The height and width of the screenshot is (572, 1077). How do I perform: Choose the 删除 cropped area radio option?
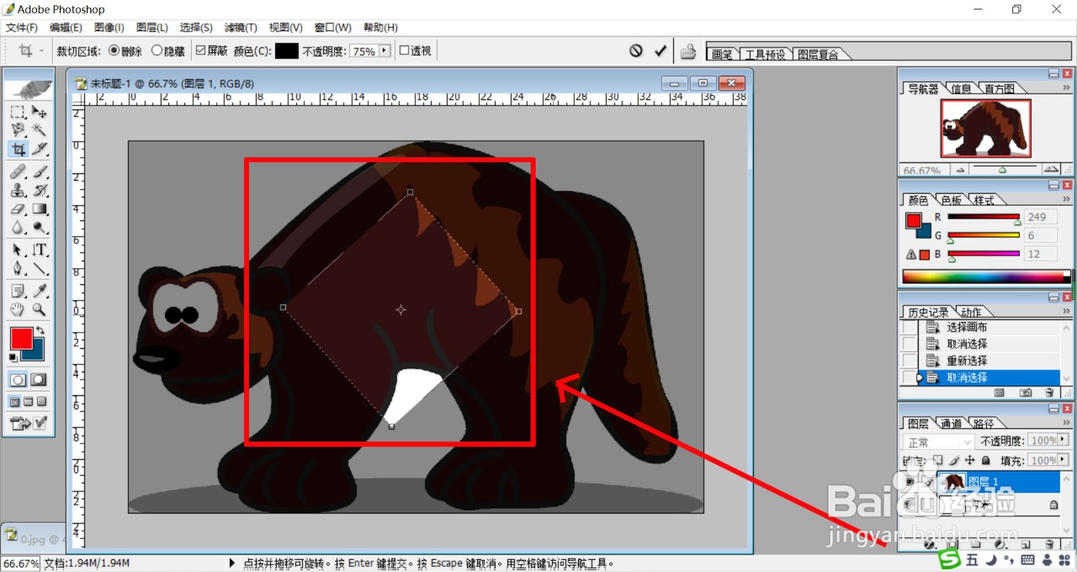(x=114, y=50)
